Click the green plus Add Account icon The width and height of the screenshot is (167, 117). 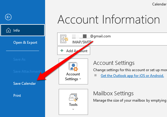click(x=62, y=51)
